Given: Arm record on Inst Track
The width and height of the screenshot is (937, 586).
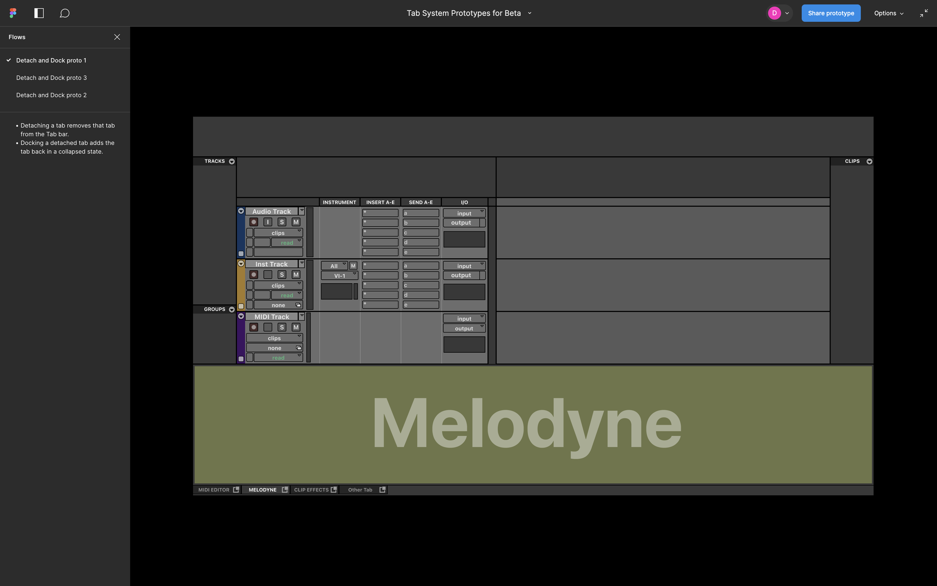Looking at the screenshot, I should pyautogui.click(x=254, y=275).
